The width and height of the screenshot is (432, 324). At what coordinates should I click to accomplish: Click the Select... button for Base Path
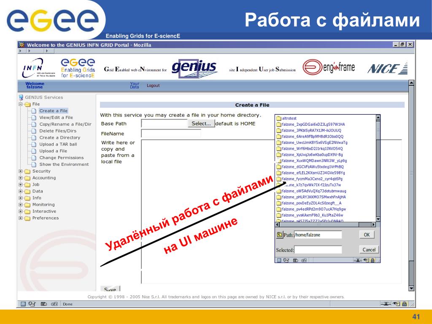pyautogui.click(x=201, y=124)
